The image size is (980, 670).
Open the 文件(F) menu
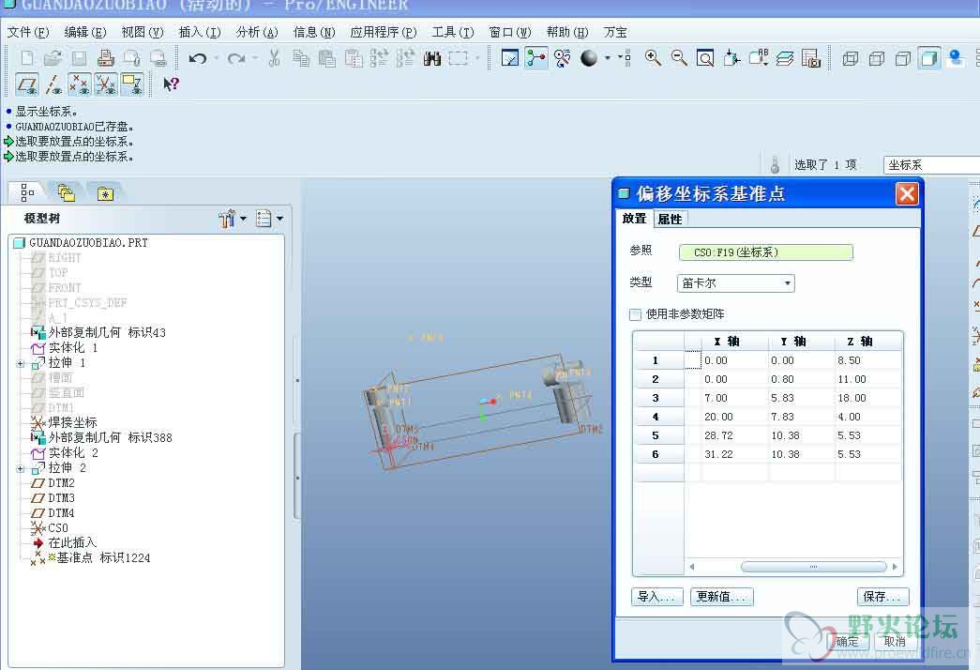pos(28,32)
